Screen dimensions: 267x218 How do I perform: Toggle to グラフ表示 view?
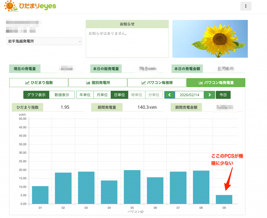pyautogui.click(x=36, y=95)
